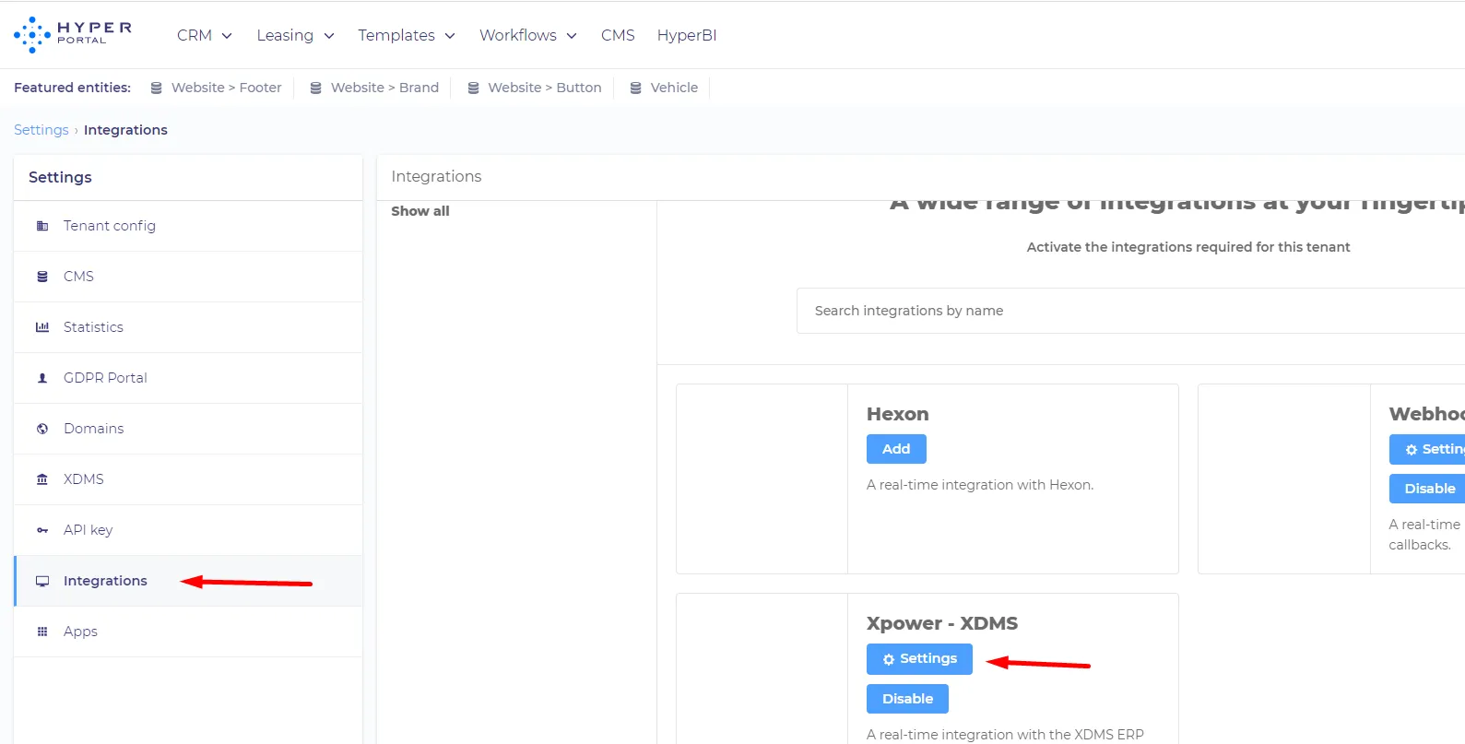Viewport: 1465px width, 744px height.
Task: Click the Integrations panel heading
Action: [x=436, y=176]
